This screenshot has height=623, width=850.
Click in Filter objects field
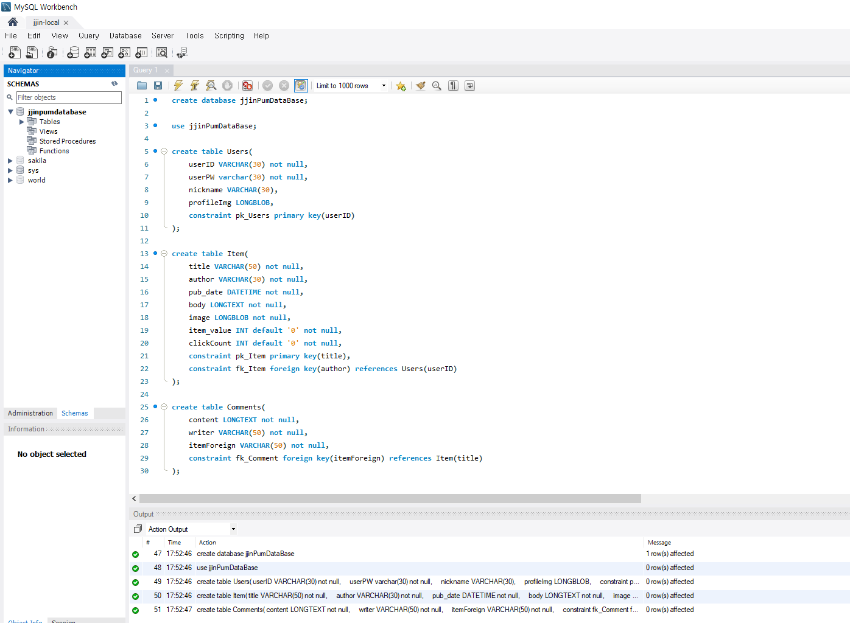[x=69, y=97]
